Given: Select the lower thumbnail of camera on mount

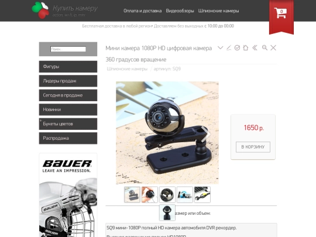Looking at the screenshot, I should coord(167,212).
